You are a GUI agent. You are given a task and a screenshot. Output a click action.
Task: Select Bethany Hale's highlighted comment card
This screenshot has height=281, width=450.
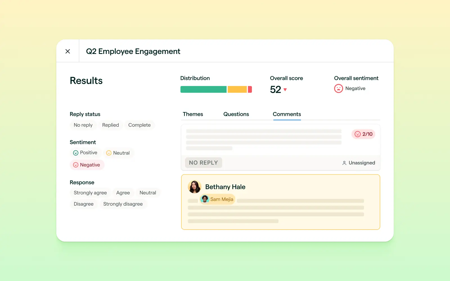pyautogui.click(x=280, y=202)
